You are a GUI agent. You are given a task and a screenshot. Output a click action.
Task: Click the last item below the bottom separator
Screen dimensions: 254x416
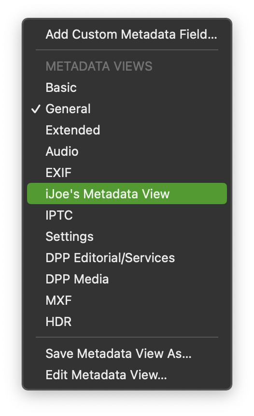[x=127, y=375]
